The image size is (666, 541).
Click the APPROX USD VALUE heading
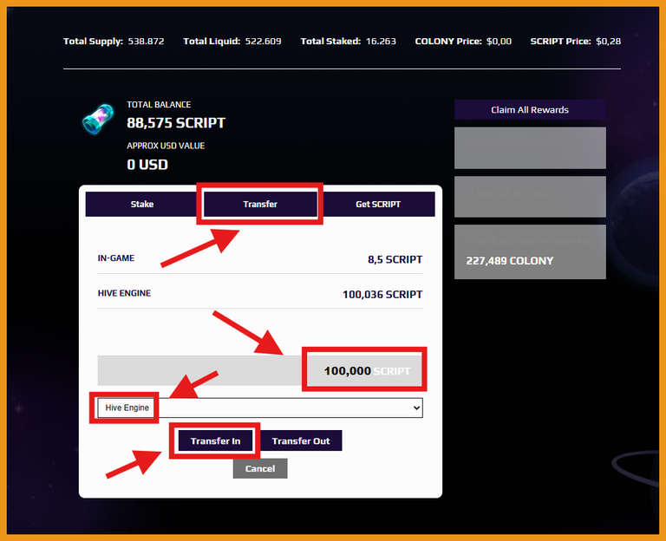pos(166,146)
